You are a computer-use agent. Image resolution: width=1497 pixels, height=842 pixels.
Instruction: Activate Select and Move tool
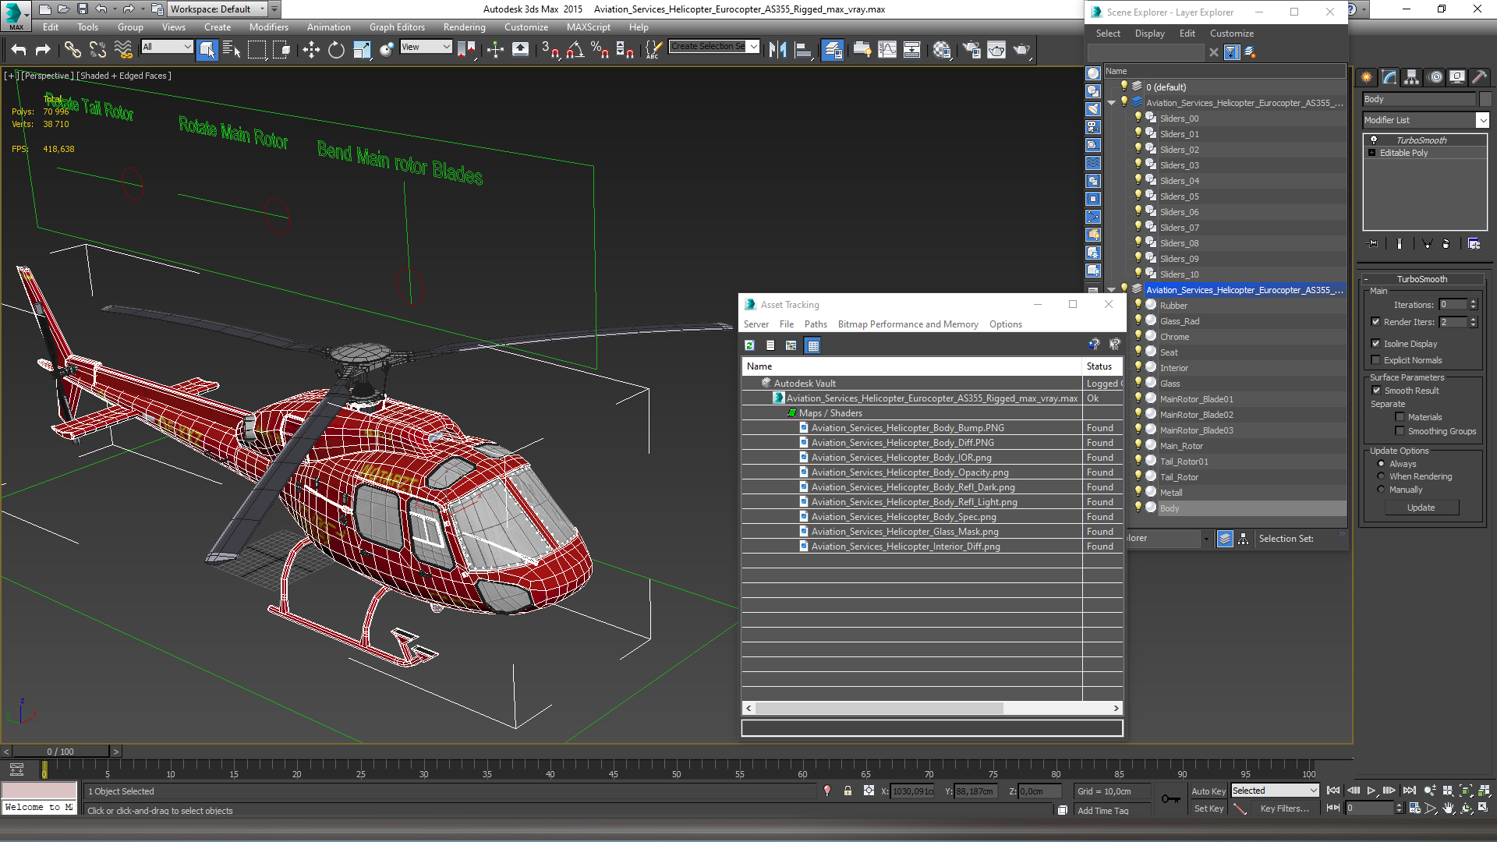311,50
